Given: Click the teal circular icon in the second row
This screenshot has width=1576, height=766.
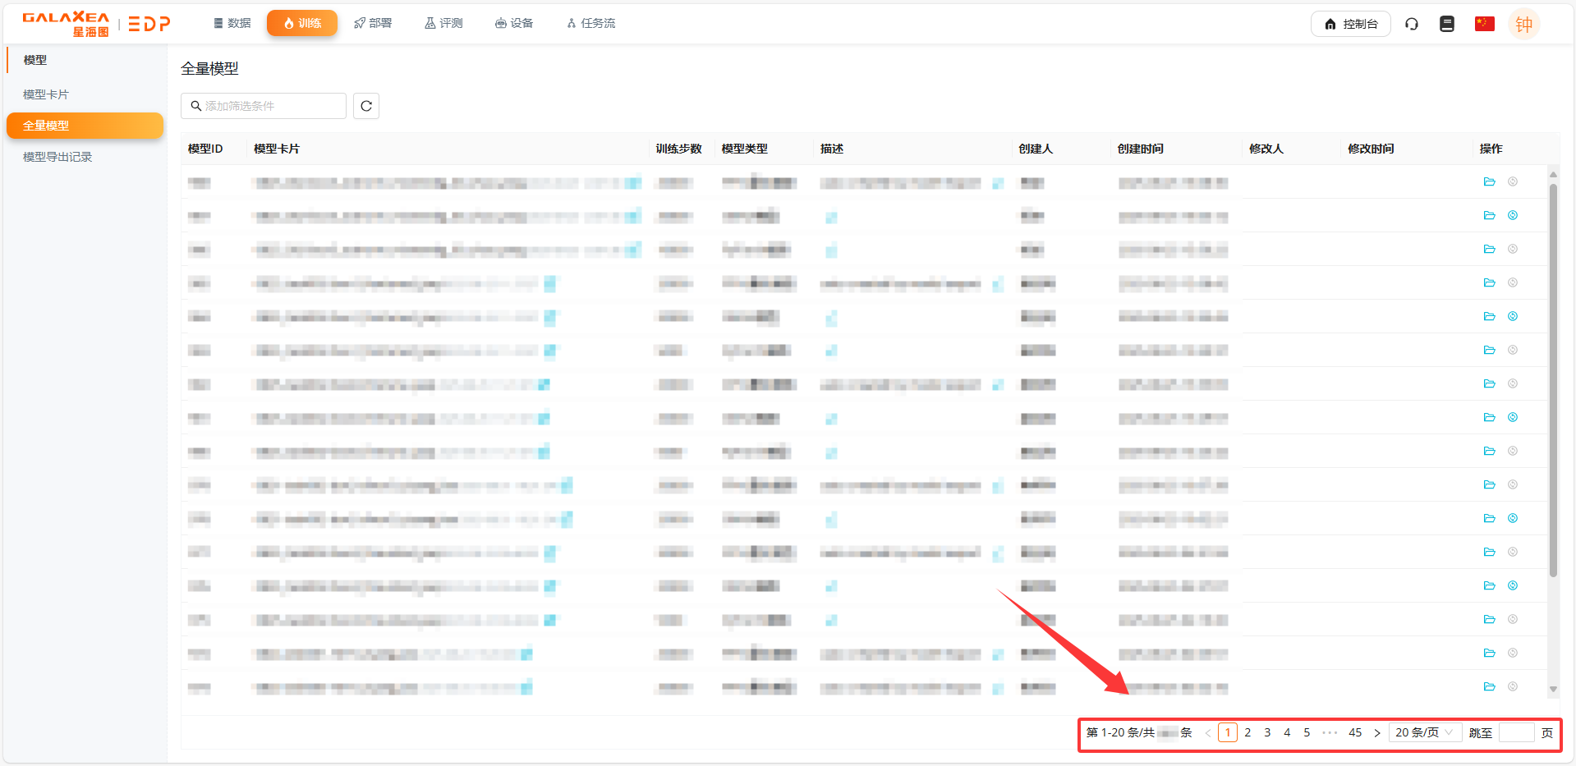Looking at the screenshot, I should click(1512, 215).
